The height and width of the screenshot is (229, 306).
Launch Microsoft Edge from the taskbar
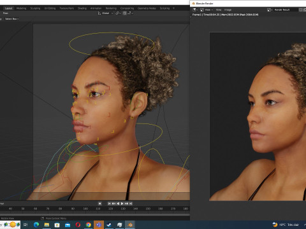[x=36, y=225]
